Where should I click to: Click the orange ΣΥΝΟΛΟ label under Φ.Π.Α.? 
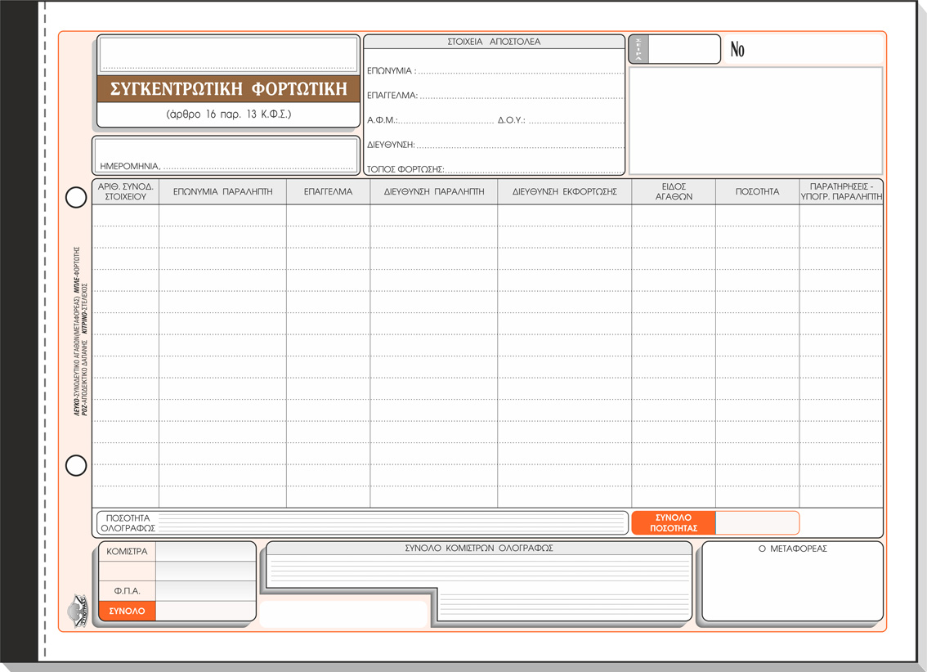[127, 611]
